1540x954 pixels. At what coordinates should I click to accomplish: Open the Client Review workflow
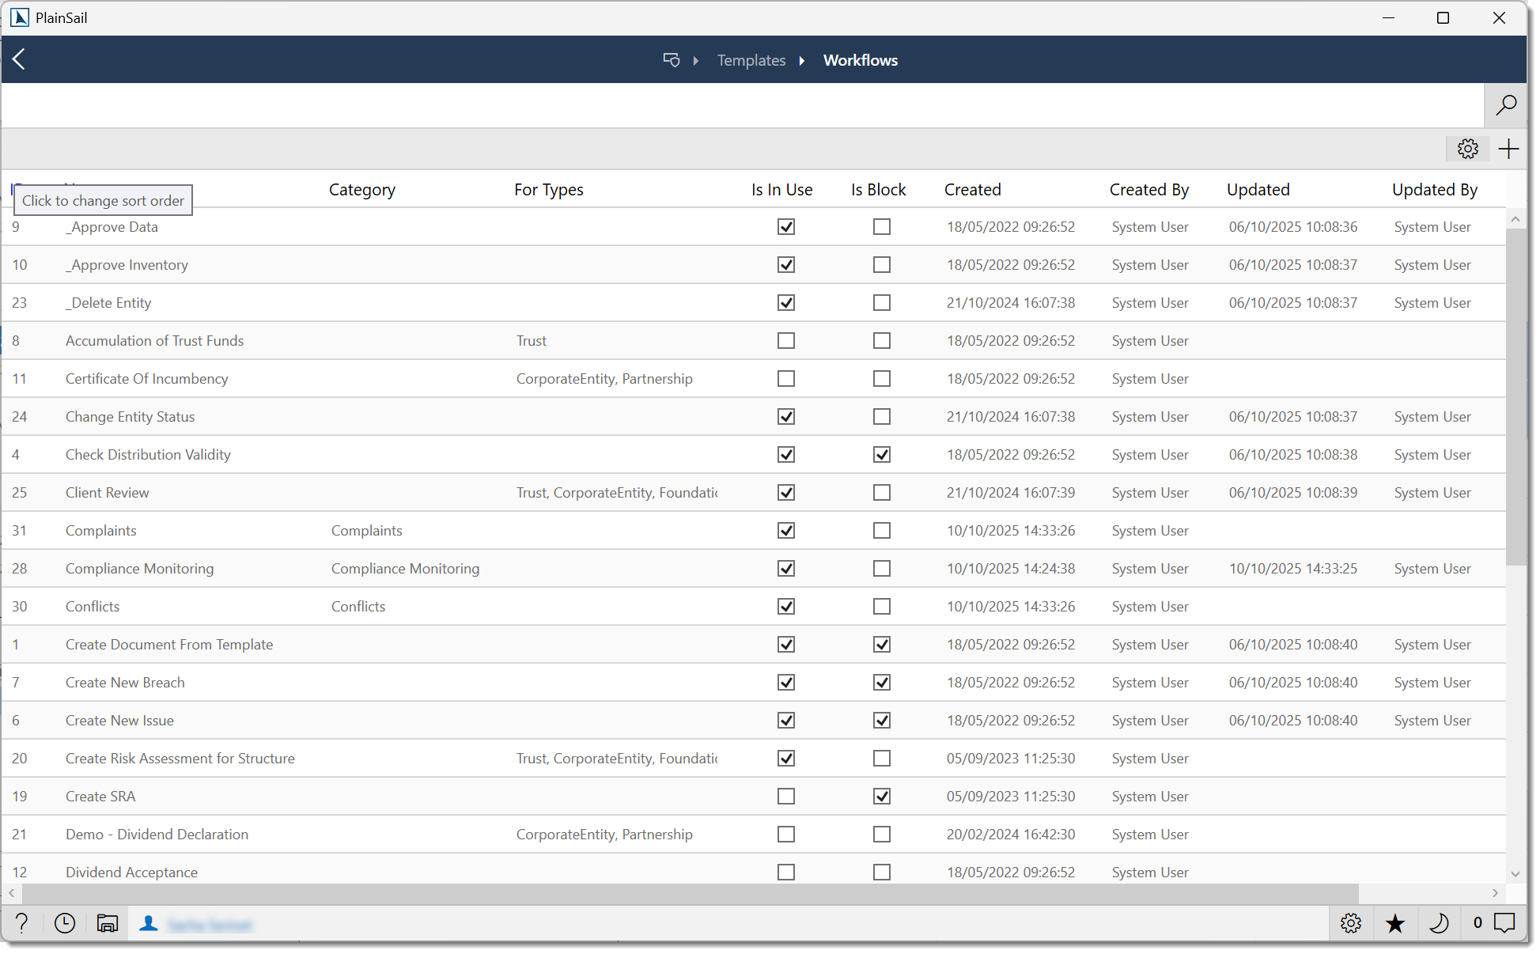107,492
